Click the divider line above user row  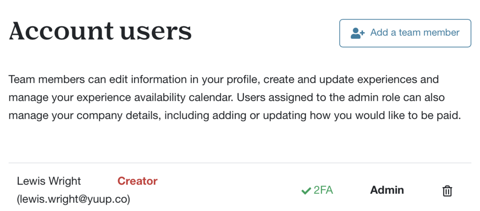[x=240, y=163]
